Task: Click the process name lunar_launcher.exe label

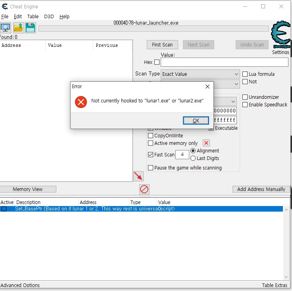Action: 146,23
